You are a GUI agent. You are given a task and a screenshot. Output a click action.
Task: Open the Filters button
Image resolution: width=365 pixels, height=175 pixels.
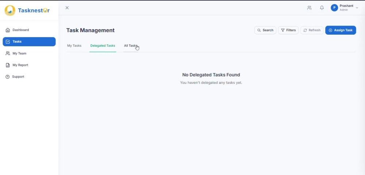pos(288,30)
